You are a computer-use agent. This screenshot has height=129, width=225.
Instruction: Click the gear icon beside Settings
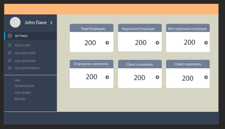pos(10,36)
